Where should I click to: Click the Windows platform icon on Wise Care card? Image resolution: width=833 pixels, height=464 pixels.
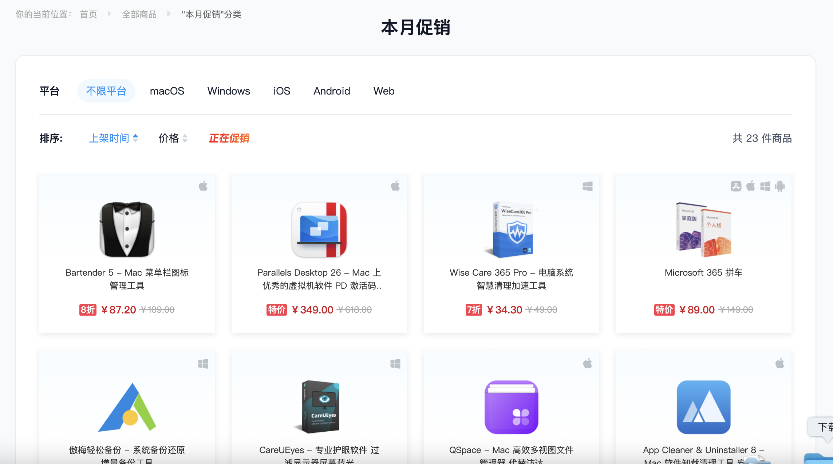click(x=588, y=186)
